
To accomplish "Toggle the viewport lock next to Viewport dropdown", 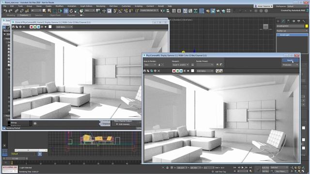I will coord(193,65).
